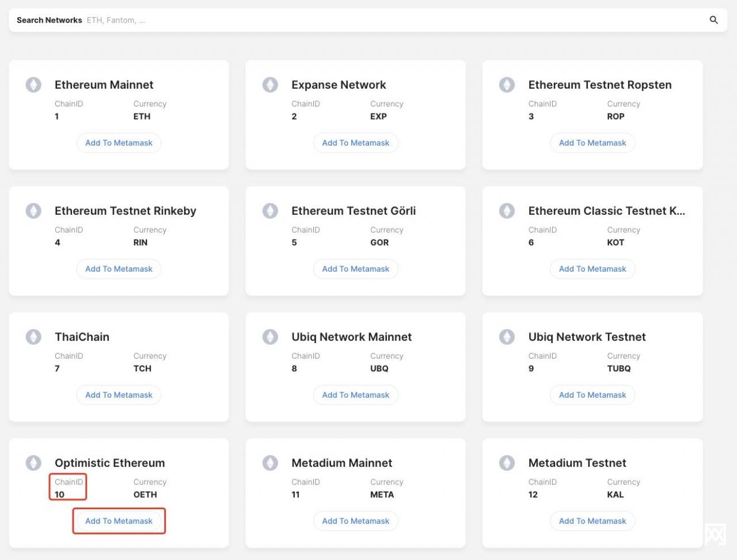Click the Ubiq Network Testnet chain icon
Viewport: 737px width, 560px height.
(x=507, y=337)
